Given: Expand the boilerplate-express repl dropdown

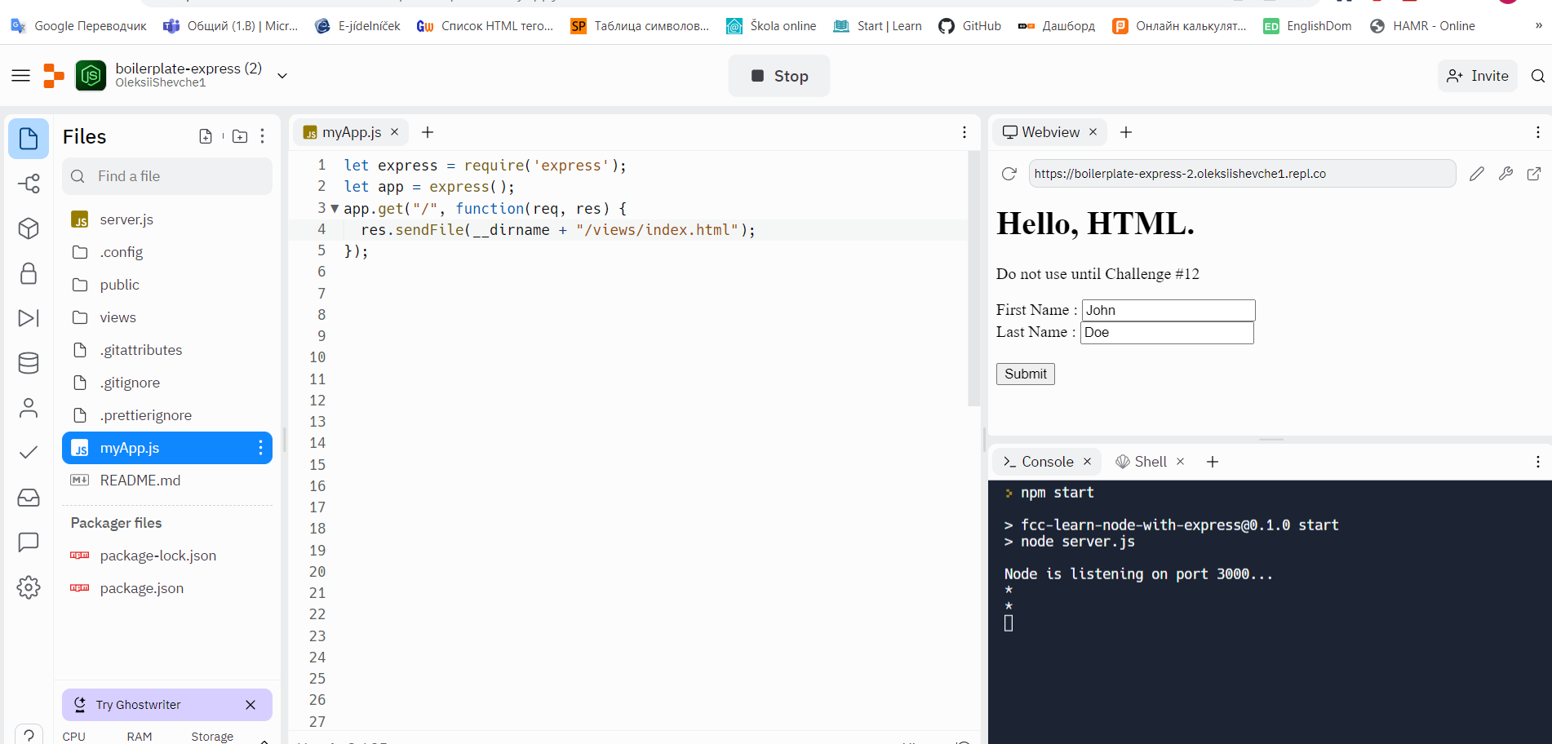Looking at the screenshot, I should [x=282, y=75].
